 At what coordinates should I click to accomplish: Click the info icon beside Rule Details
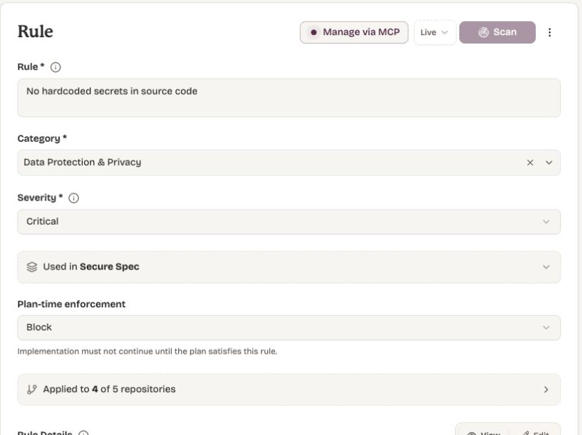[83, 433]
